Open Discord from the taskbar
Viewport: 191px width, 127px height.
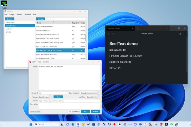(x=135, y=124)
